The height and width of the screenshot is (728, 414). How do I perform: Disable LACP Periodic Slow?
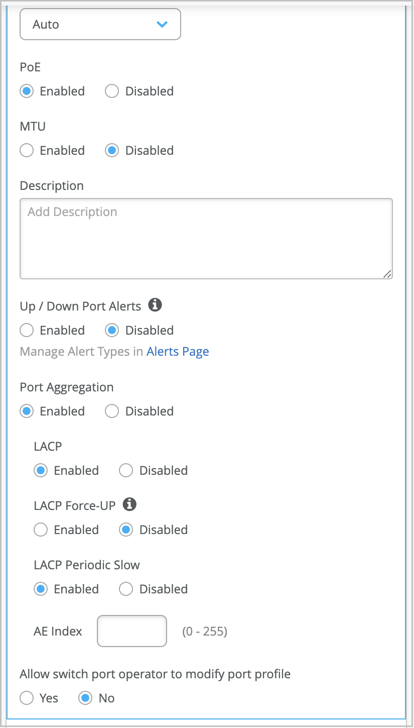[126, 589]
